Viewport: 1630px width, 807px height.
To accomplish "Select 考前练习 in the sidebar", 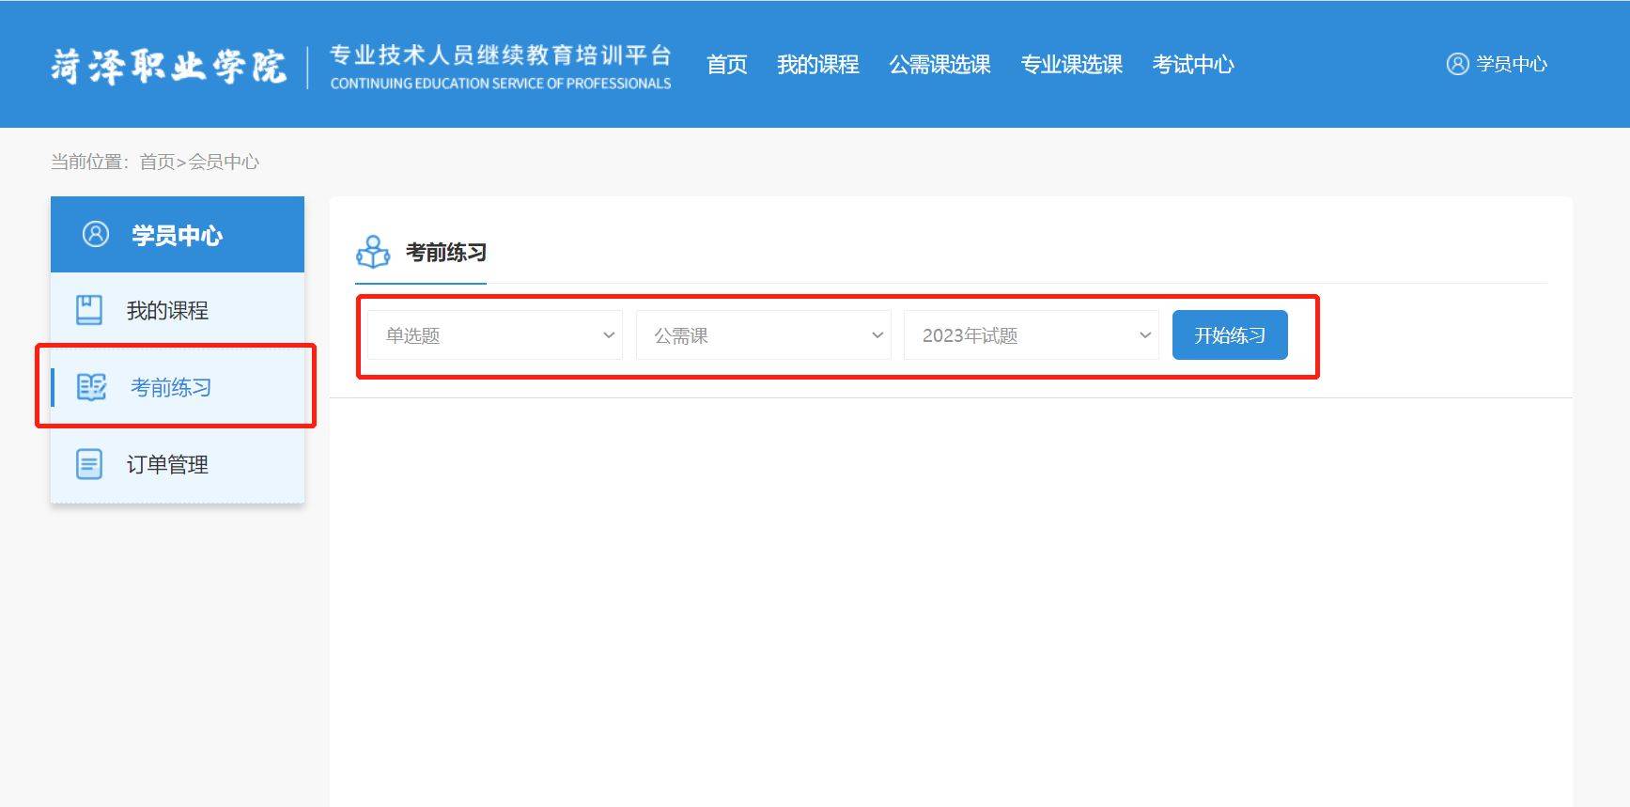I will [178, 387].
